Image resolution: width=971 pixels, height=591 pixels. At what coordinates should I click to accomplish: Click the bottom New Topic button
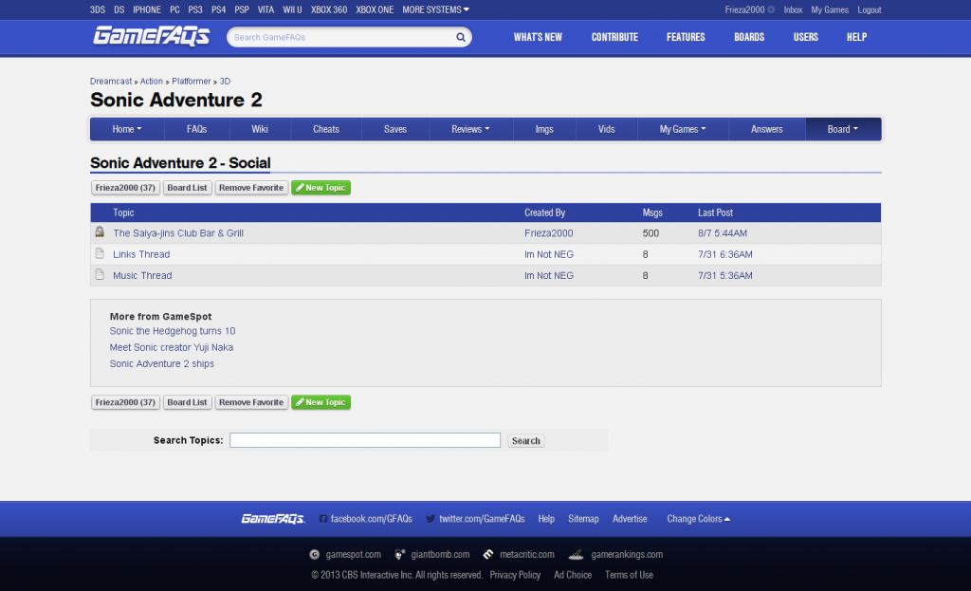pos(321,402)
